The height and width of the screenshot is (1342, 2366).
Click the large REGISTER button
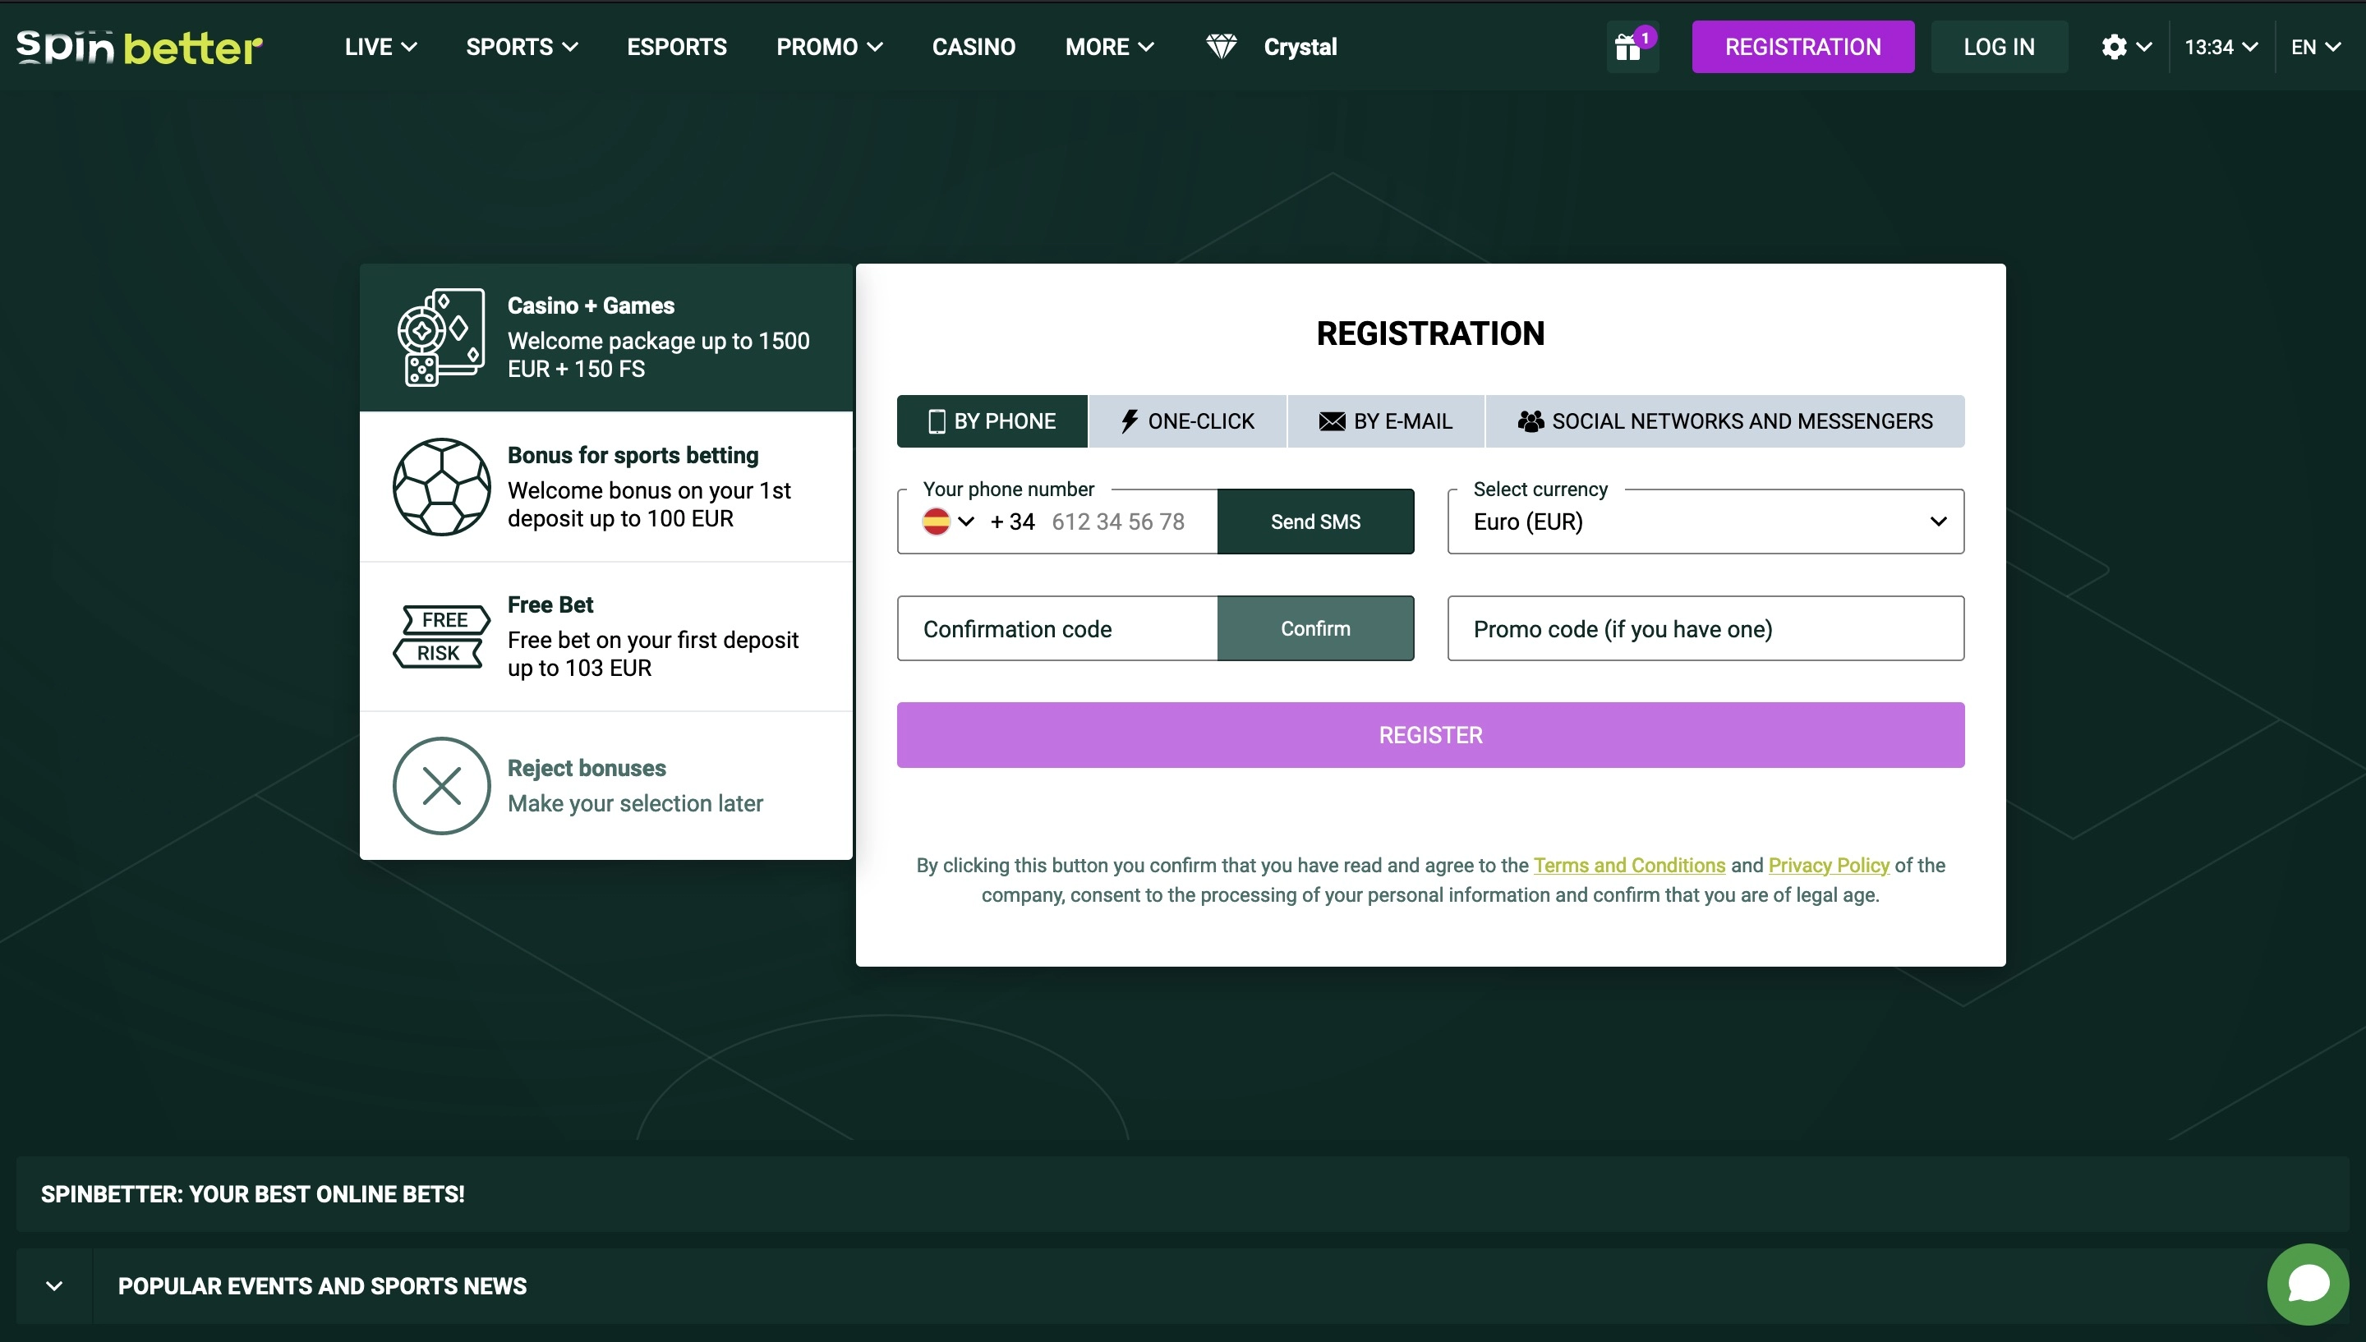pos(1430,736)
